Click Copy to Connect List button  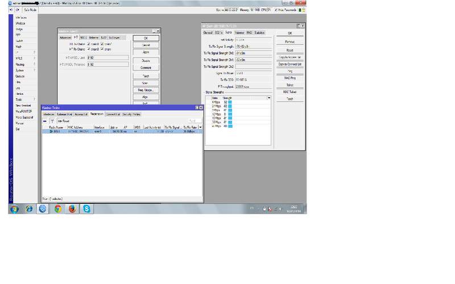289,64
